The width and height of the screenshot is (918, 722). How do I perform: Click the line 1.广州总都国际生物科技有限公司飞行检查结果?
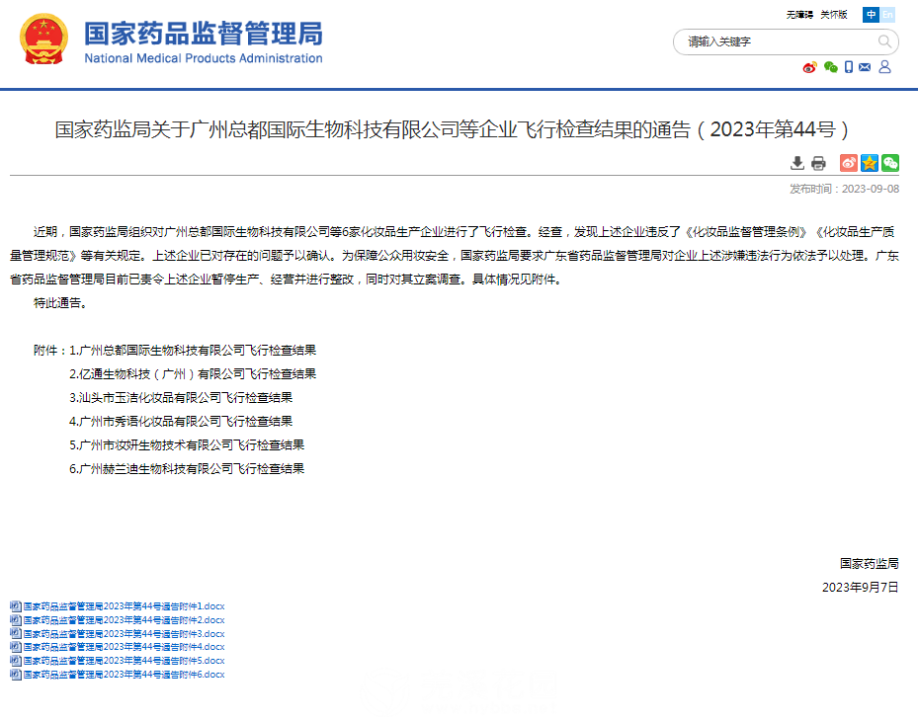coord(193,351)
